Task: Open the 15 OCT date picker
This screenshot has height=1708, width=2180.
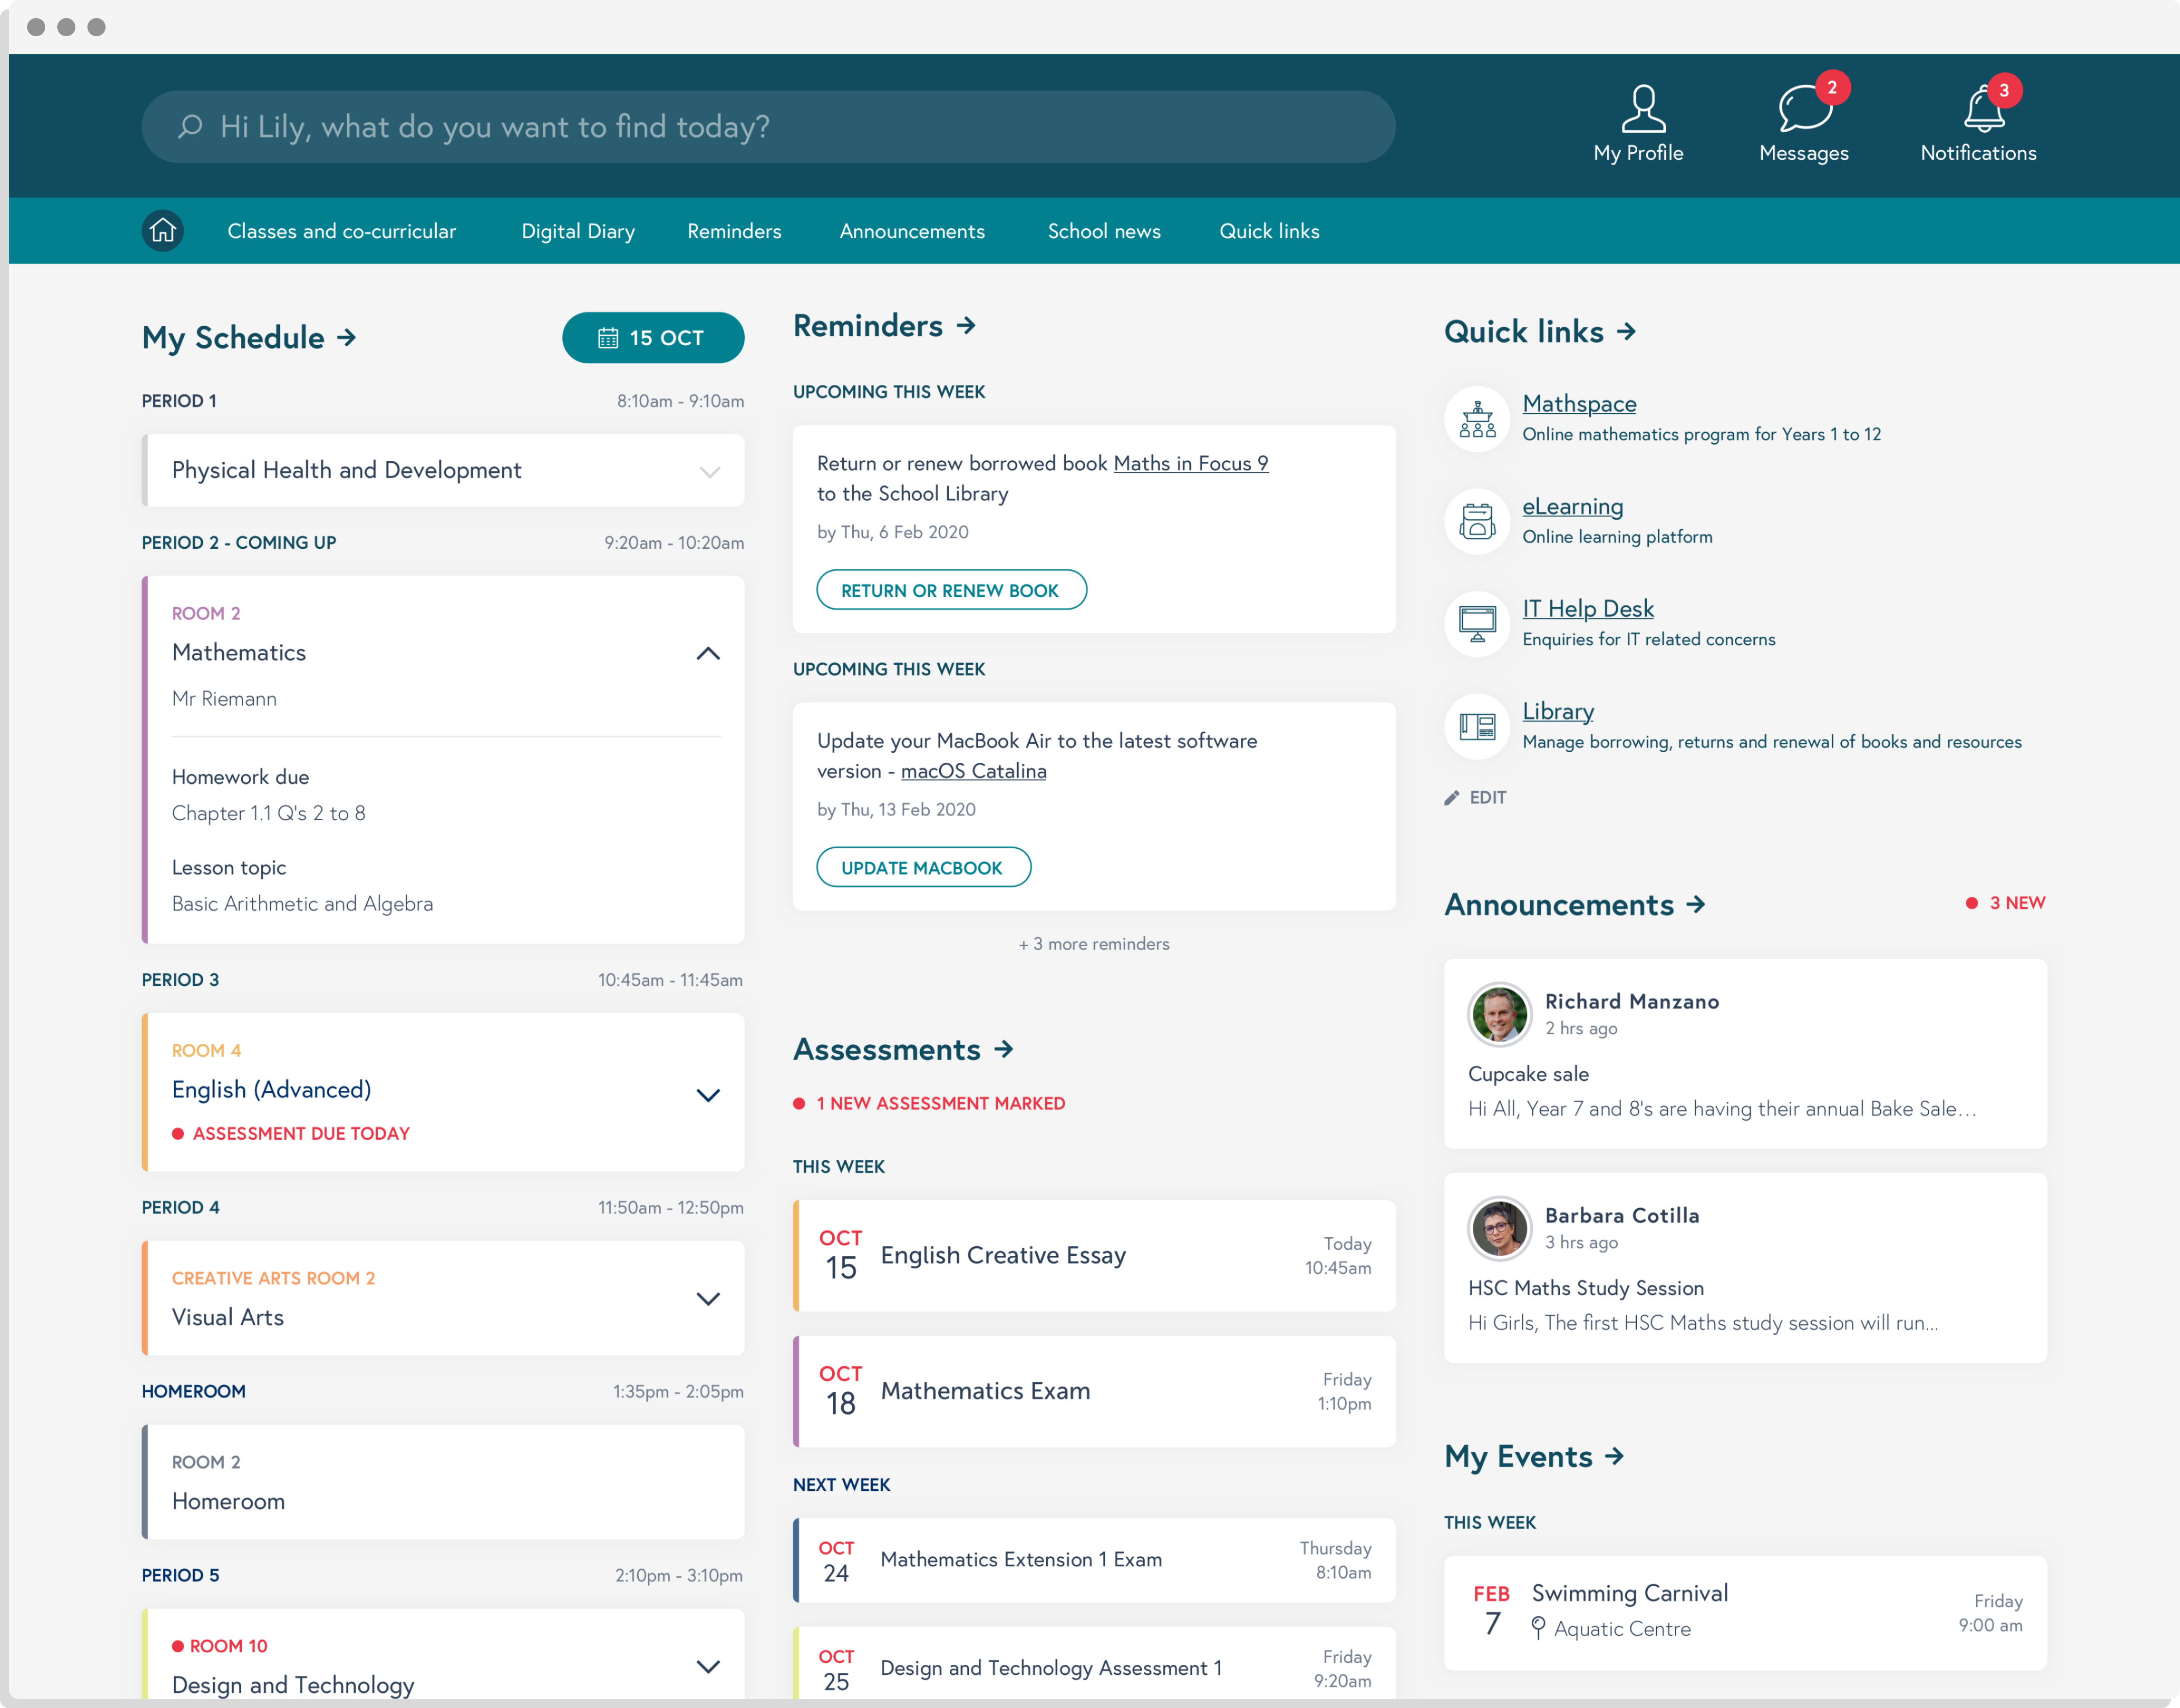Action: (x=652, y=338)
